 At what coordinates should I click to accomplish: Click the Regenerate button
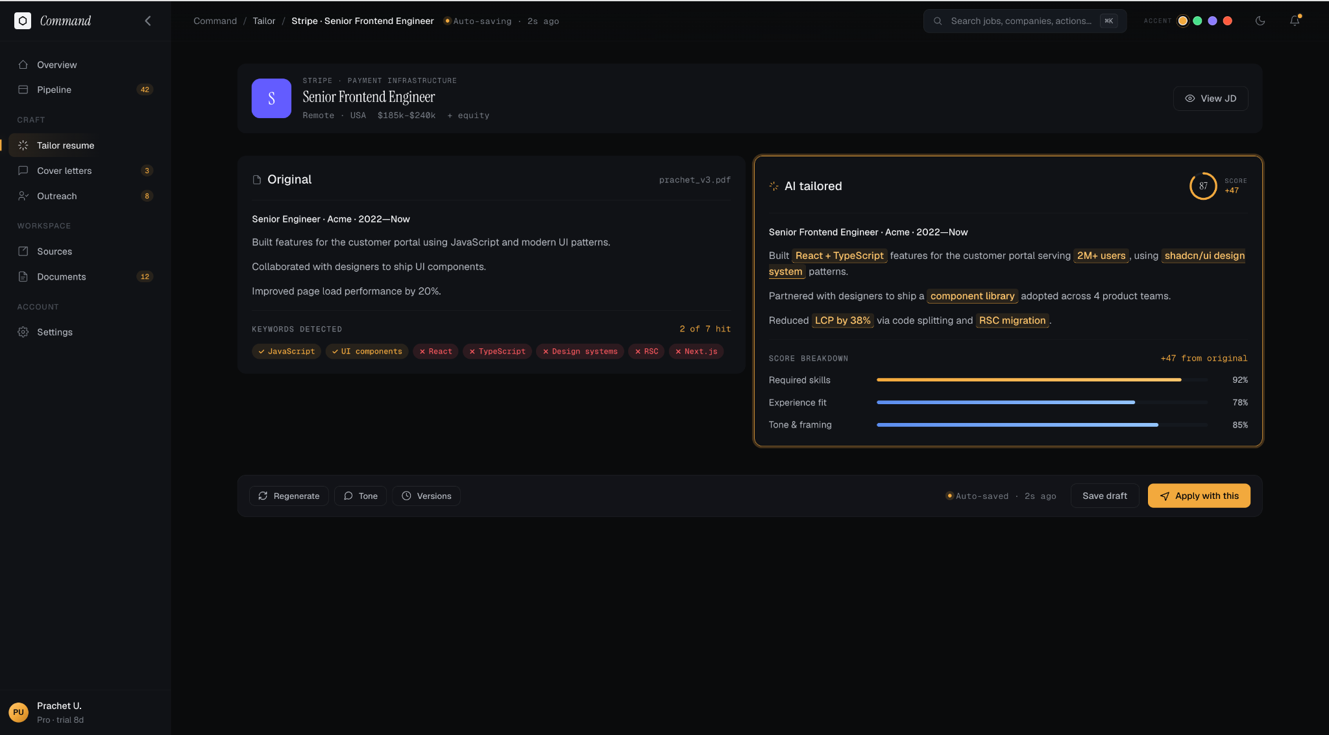[289, 496]
